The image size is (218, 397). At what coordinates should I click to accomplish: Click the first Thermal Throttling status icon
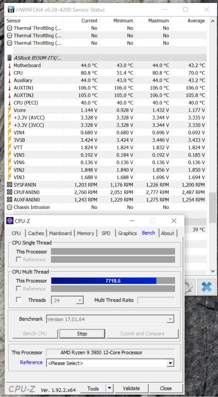coord(9,28)
